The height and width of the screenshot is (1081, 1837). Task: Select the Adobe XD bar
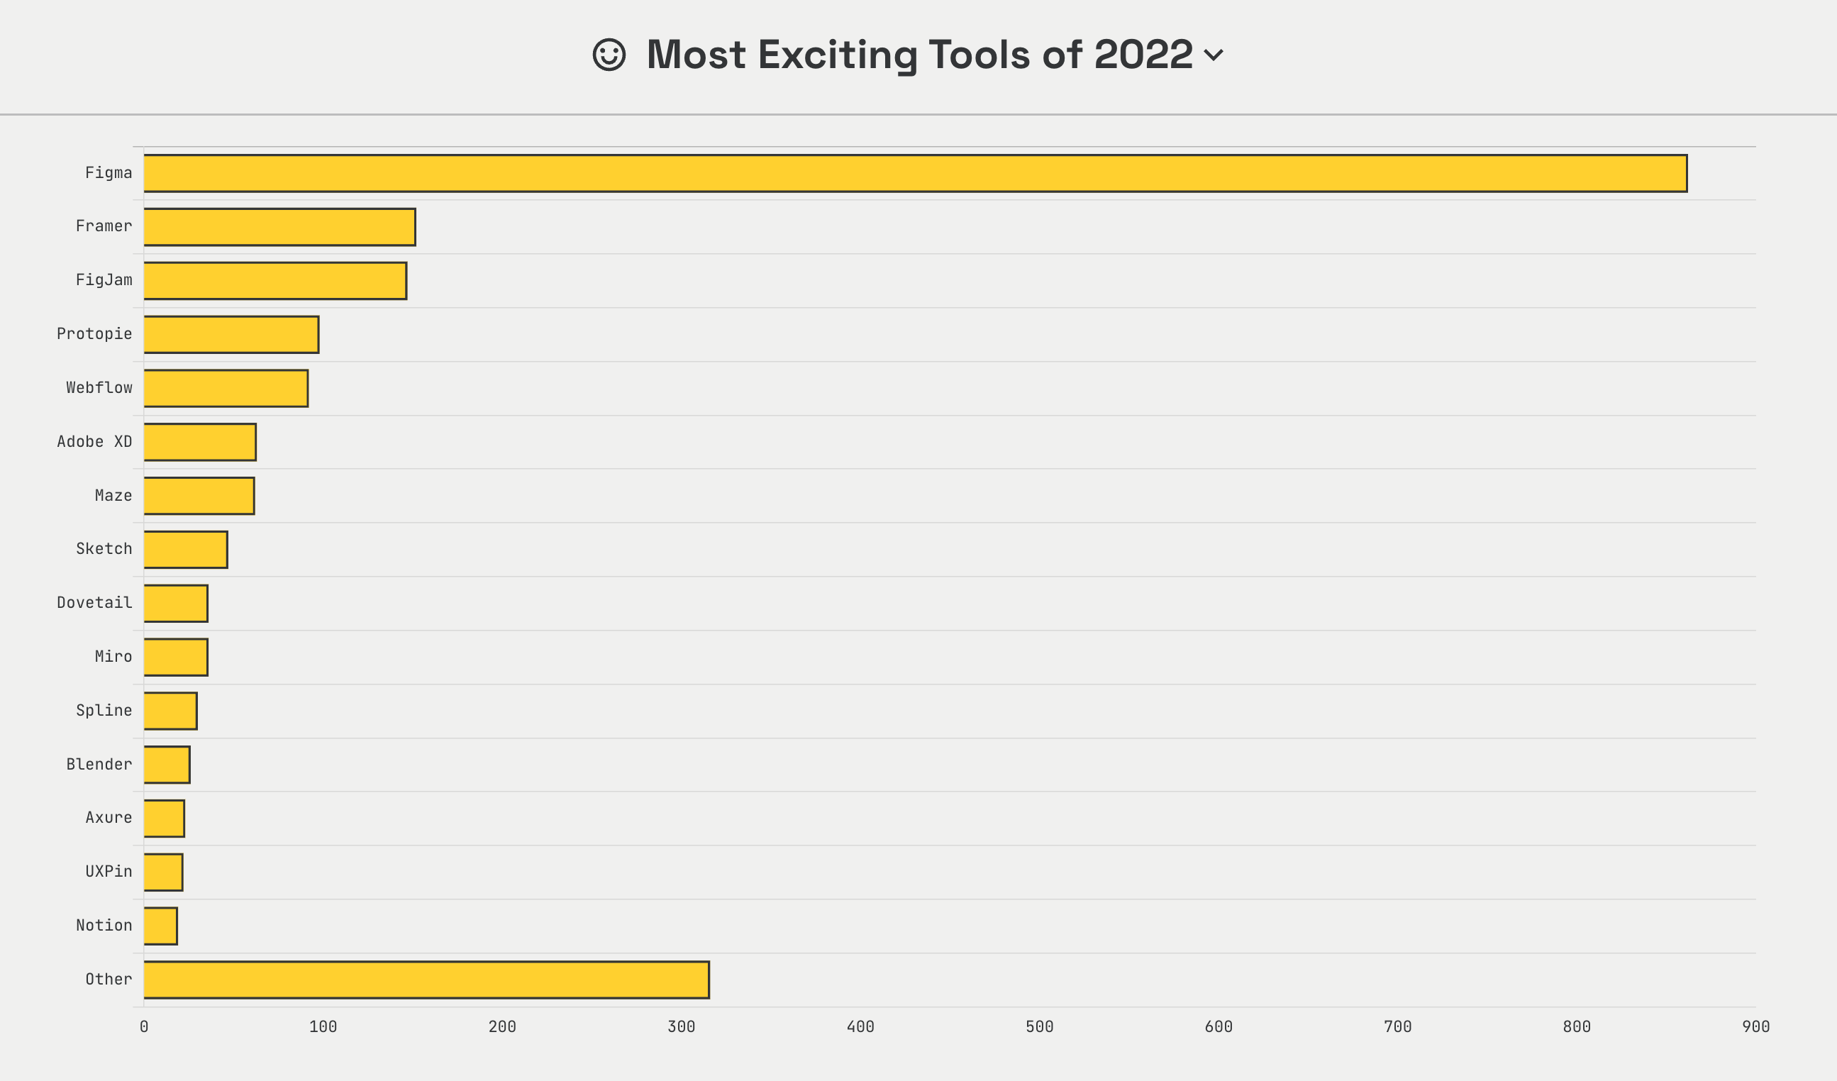point(200,443)
